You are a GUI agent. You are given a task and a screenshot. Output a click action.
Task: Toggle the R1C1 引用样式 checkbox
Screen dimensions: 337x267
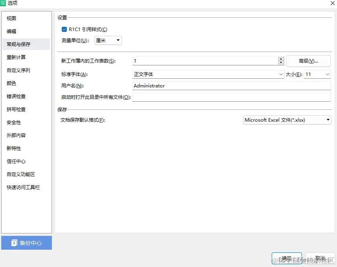64,29
